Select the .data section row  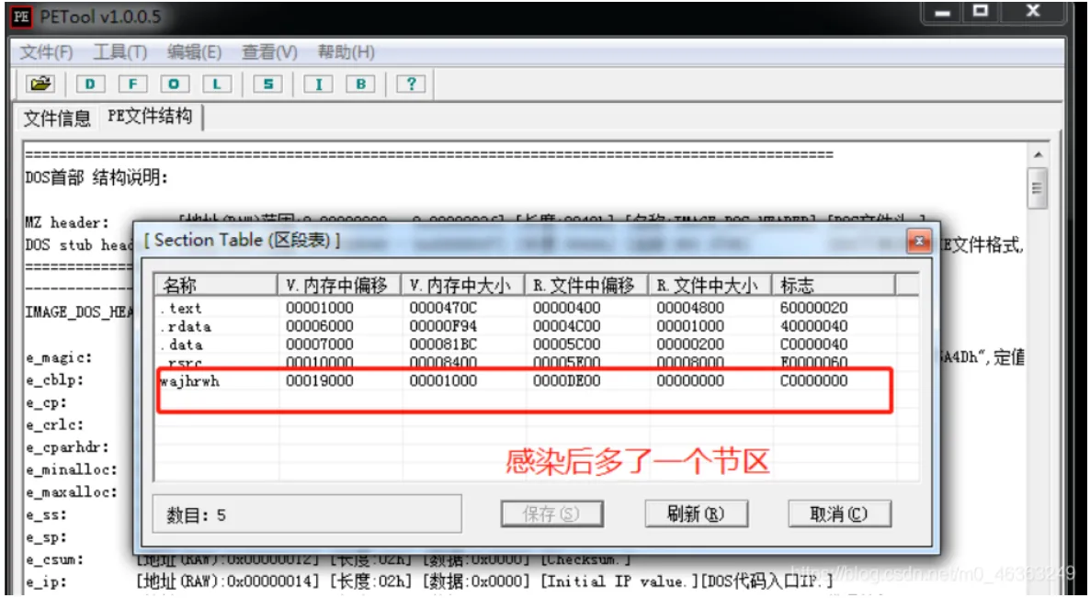click(535, 344)
